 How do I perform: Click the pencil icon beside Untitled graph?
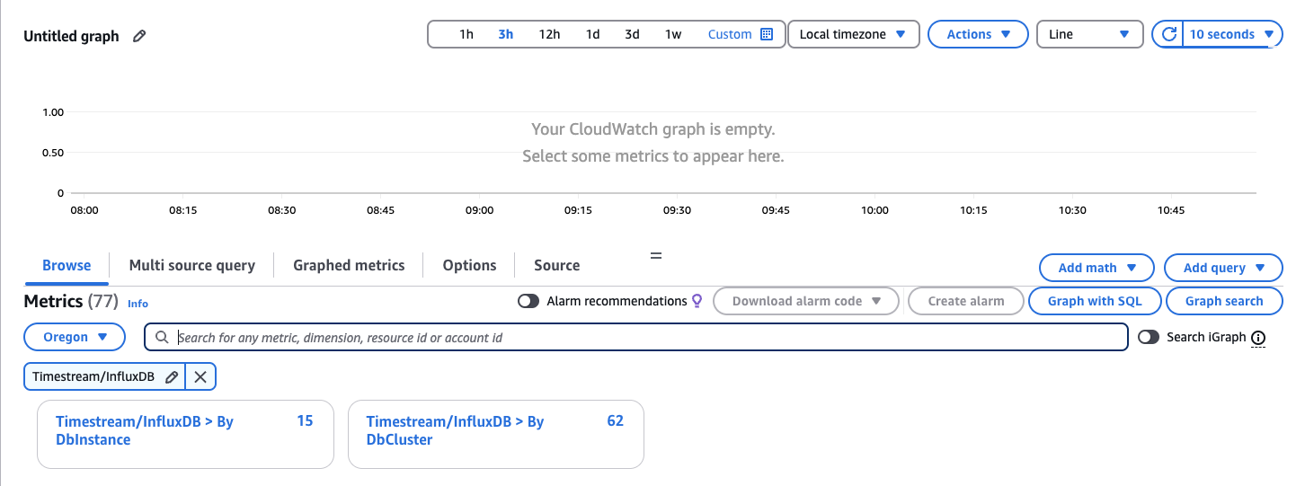[x=139, y=37]
